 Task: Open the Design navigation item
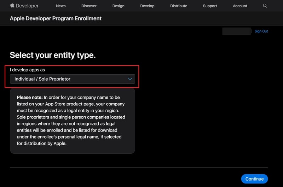click(118, 6)
